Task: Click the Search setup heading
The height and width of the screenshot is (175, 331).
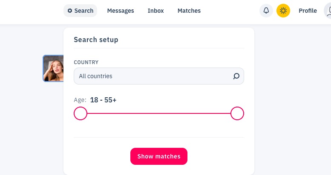Action: (96, 40)
